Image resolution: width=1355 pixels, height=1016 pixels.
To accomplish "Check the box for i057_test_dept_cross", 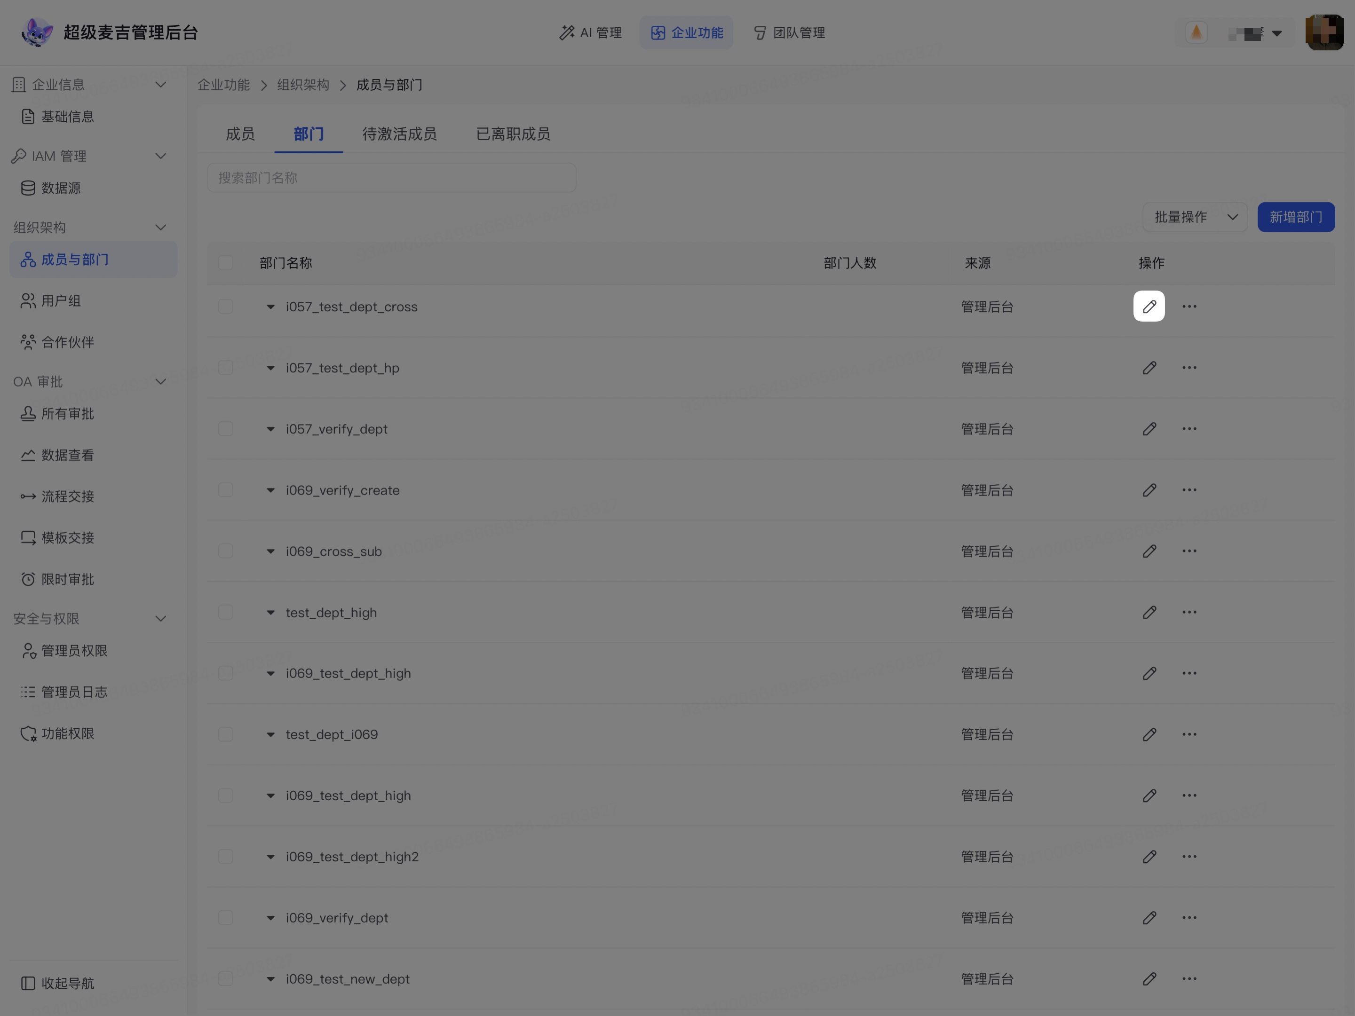I will point(225,306).
